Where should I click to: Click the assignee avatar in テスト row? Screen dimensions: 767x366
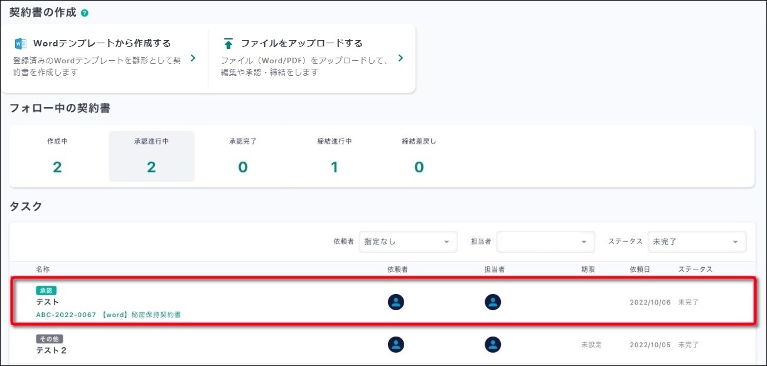tap(493, 302)
